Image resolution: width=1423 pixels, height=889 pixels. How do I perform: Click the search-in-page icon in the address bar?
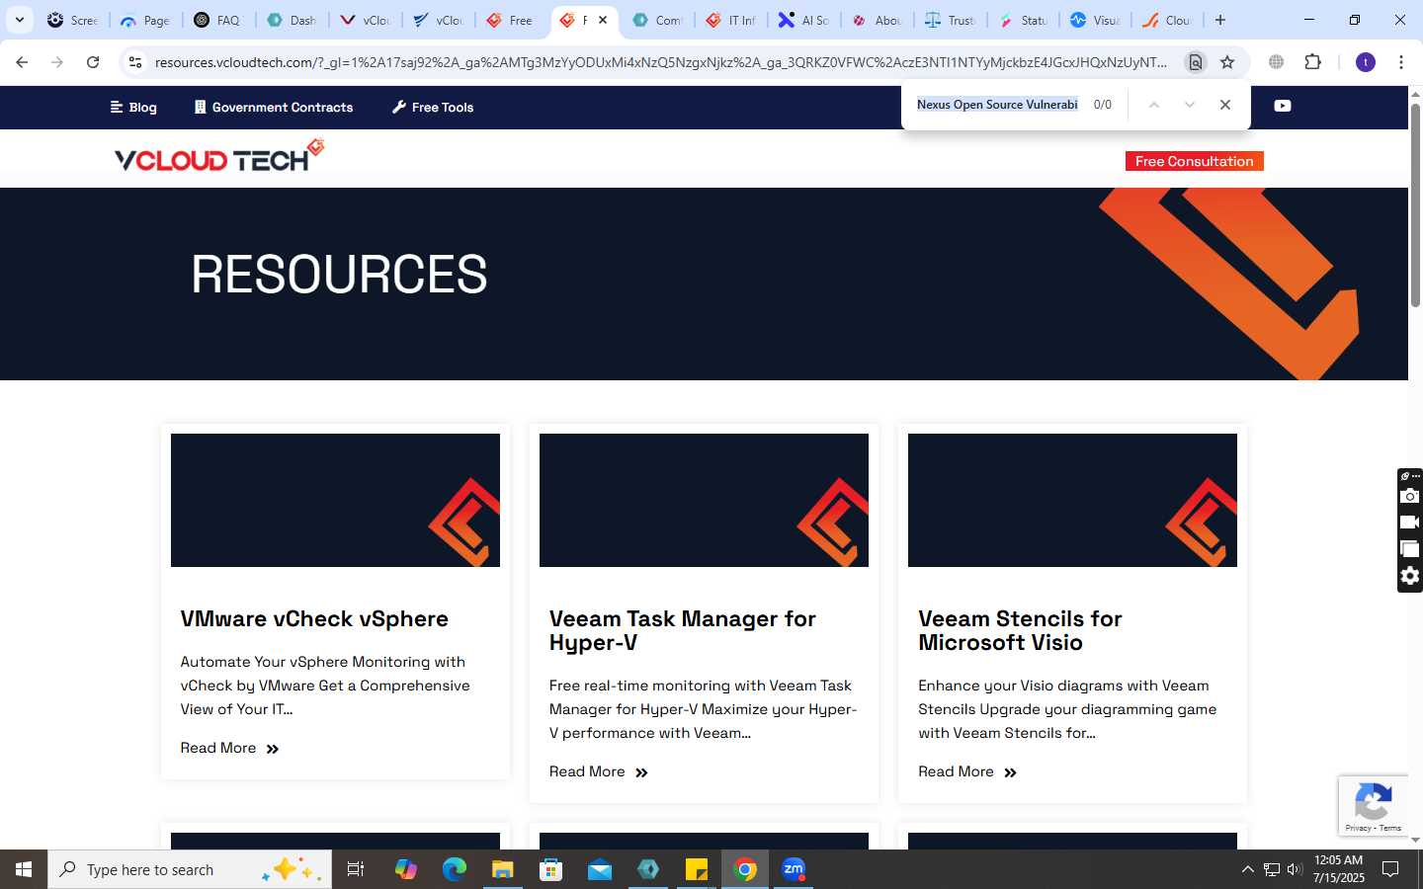click(x=1196, y=62)
